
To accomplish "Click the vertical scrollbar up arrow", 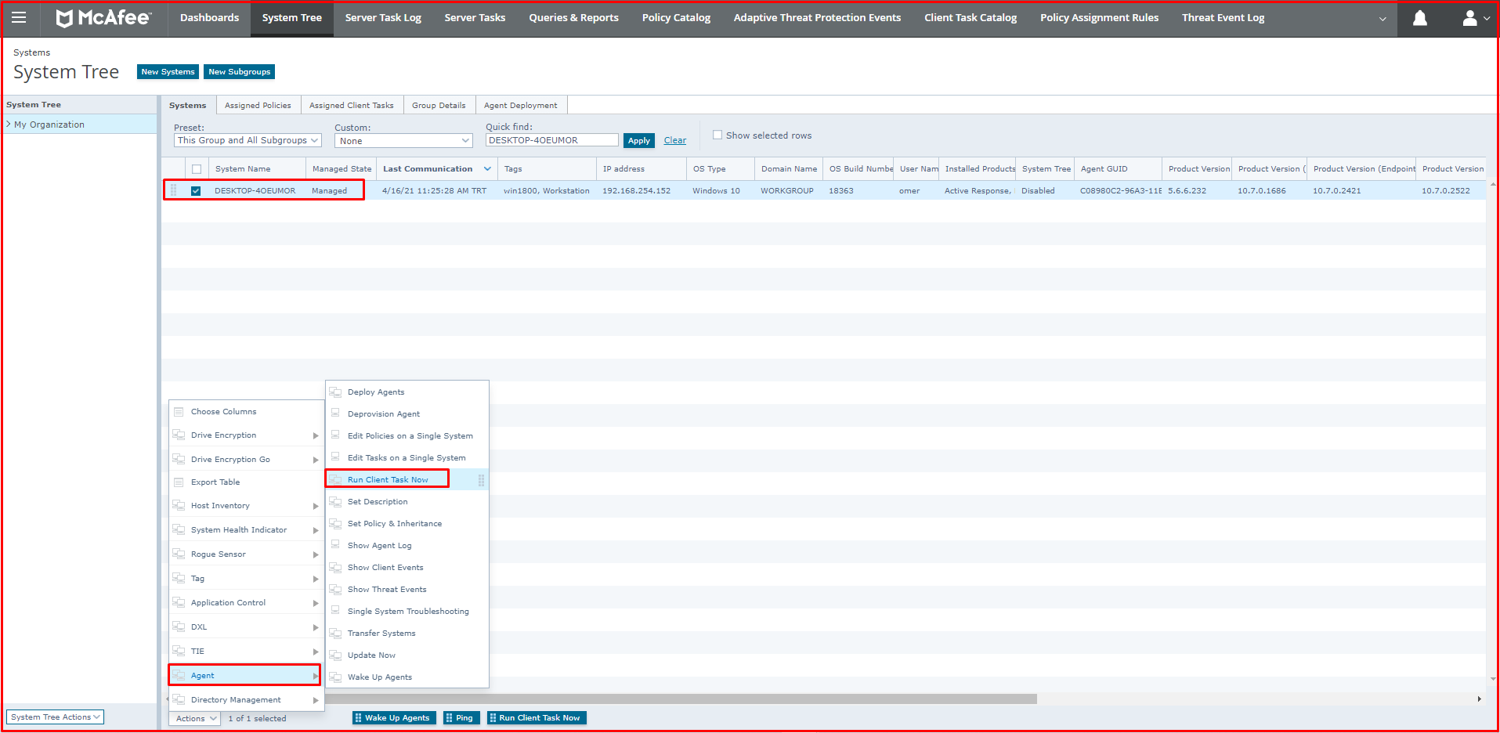I will [1493, 184].
